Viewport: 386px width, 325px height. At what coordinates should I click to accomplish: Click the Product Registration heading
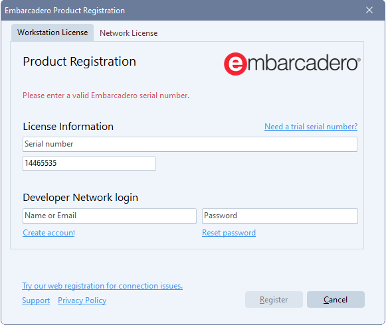[x=79, y=62]
